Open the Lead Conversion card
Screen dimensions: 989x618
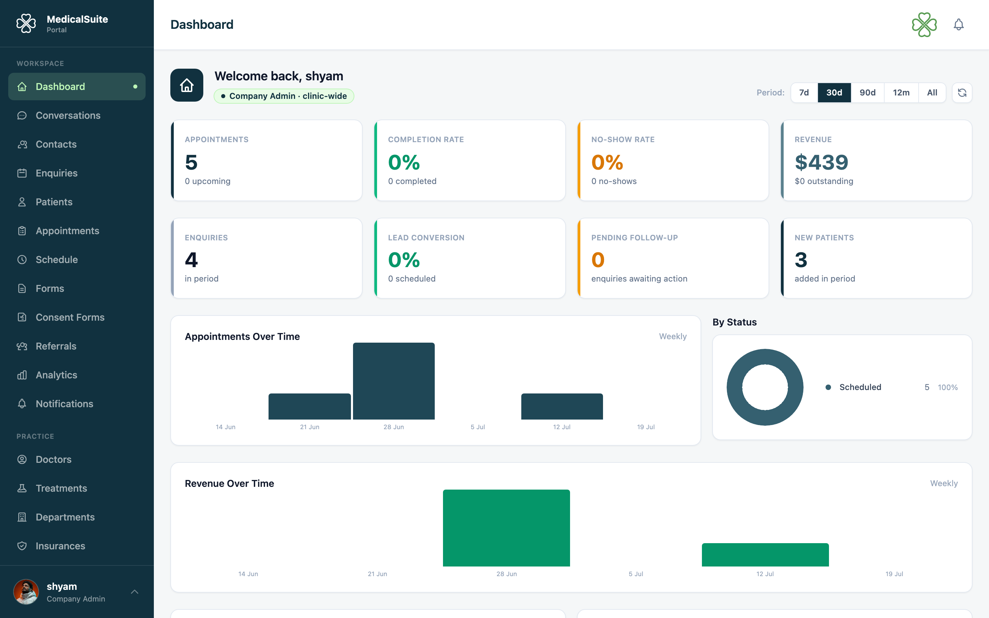click(469, 258)
